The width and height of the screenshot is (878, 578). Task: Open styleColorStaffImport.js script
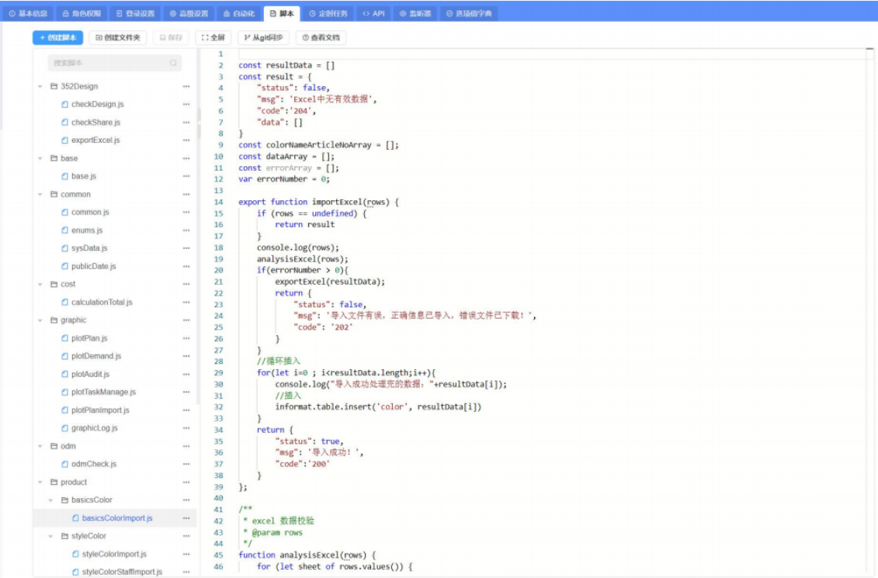tap(122, 572)
